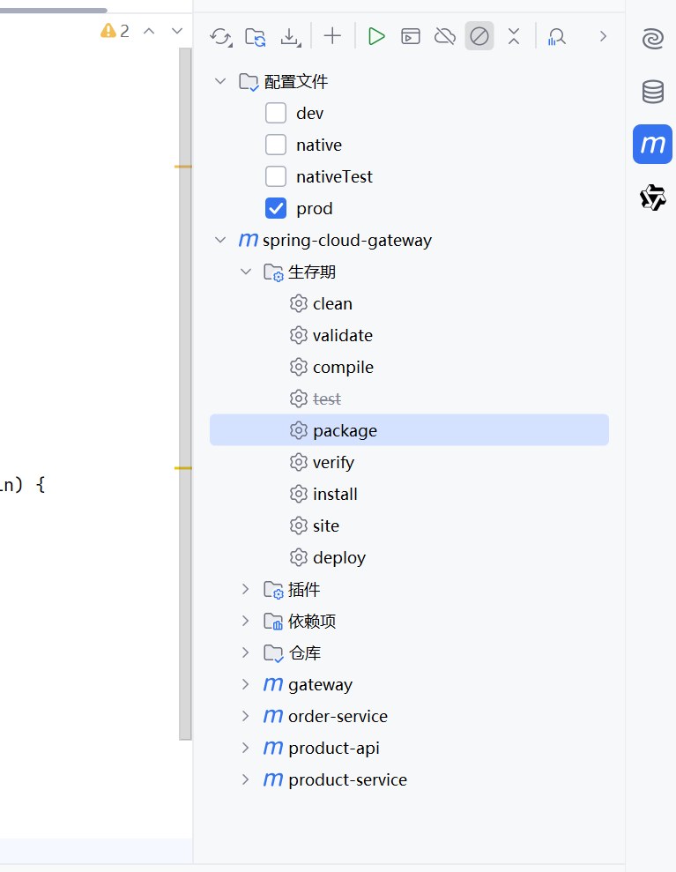Collapse the 生存期 lifecycle node
Screen dimensions: 676x872
245,272
